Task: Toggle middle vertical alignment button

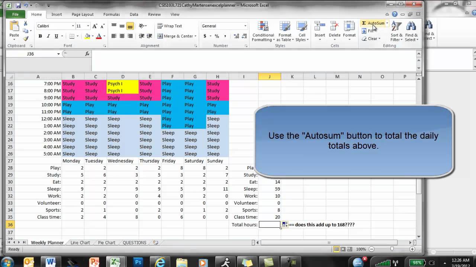Action: click(x=122, y=26)
